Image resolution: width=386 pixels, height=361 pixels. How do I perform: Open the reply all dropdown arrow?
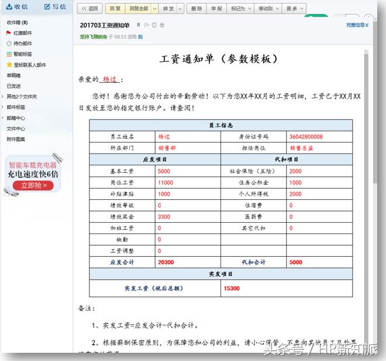154,9
